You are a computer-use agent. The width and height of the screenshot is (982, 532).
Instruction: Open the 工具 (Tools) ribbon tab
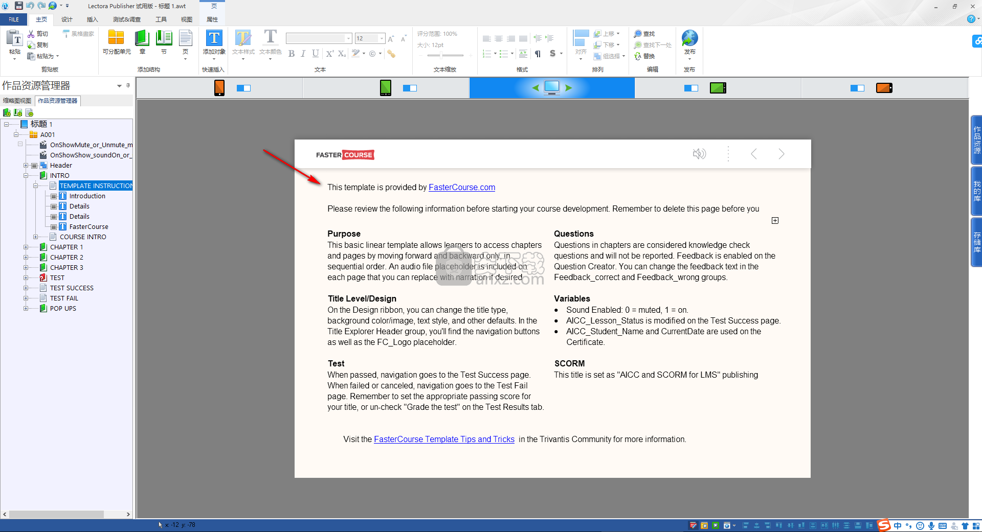coord(161,19)
